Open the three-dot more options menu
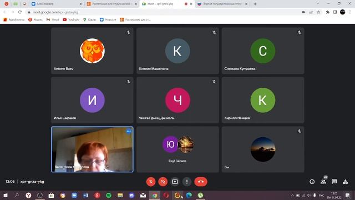 pyautogui.click(x=187, y=182)
